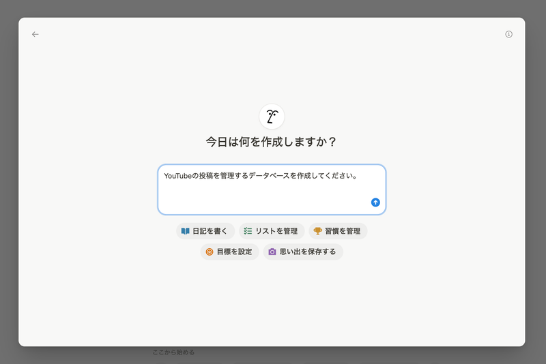This screenshot has width=546, height=364.
Task: Click the 今日は何を作成しますか？ heading
Action: point(272,142)
